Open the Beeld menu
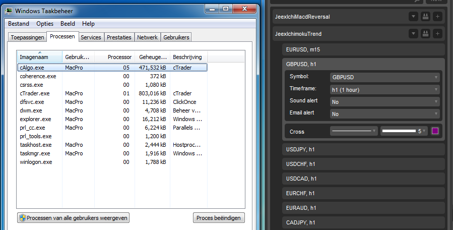The height and width of the screenshot is (230, 453). [68, 24]
